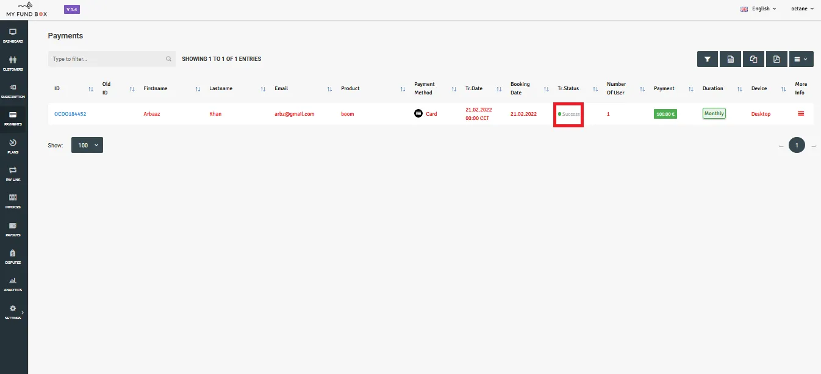Sort by Old ID column arrows
821x374 pixels.
[x=132, y=89]
